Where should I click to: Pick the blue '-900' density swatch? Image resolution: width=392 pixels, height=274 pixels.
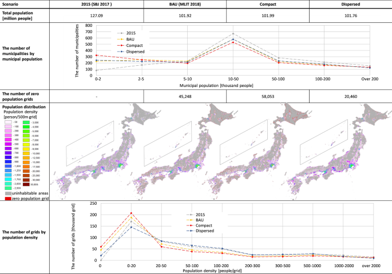[x=8, y=162]
